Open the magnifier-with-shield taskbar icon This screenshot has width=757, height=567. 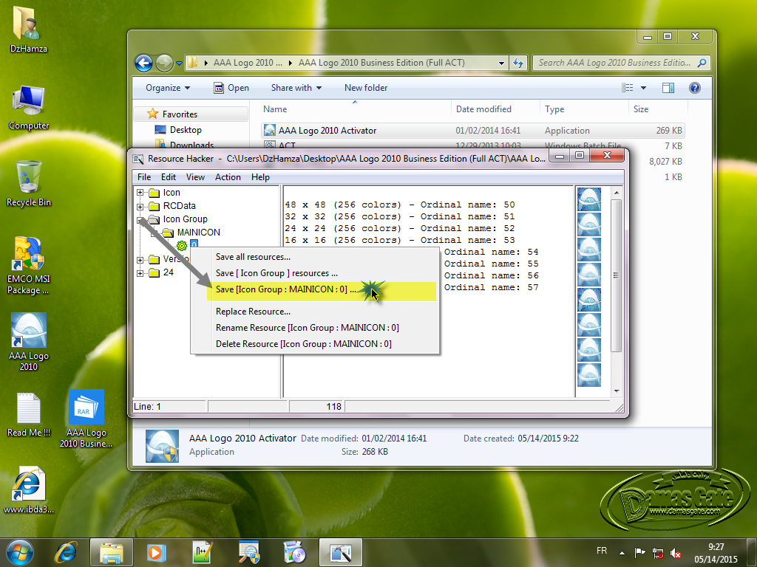pos(249,552)
